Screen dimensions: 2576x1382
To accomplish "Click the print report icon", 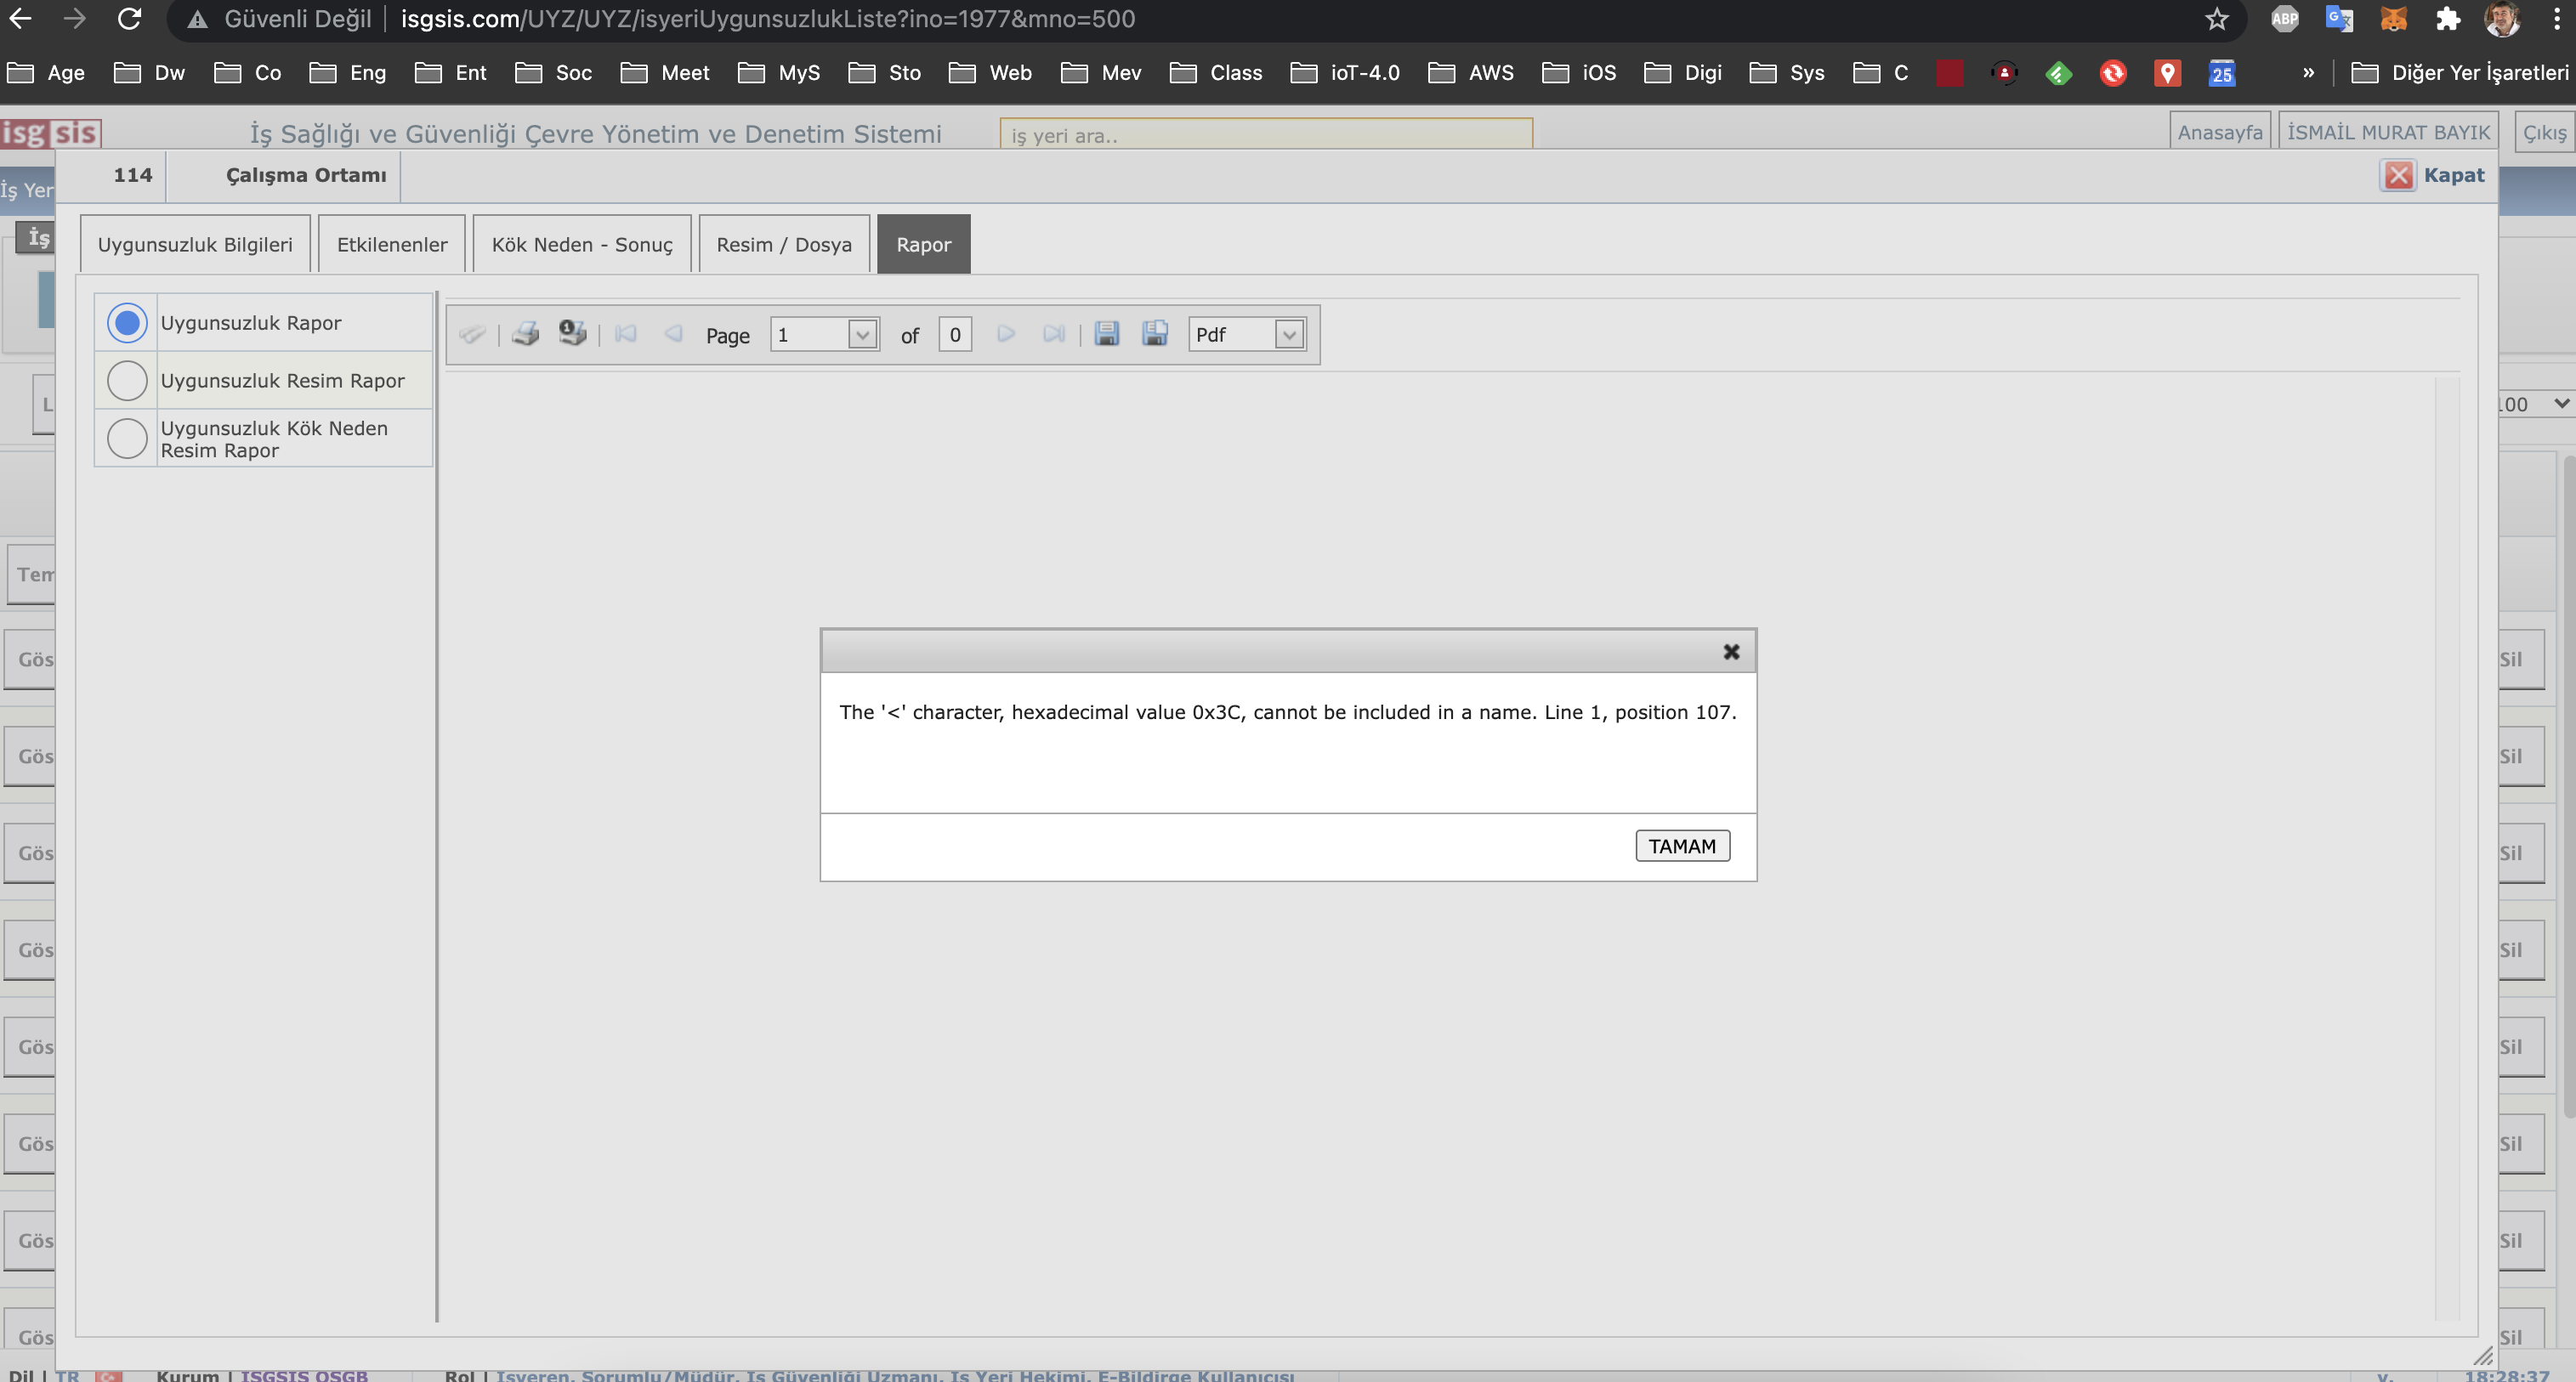I will click(525, 334).
